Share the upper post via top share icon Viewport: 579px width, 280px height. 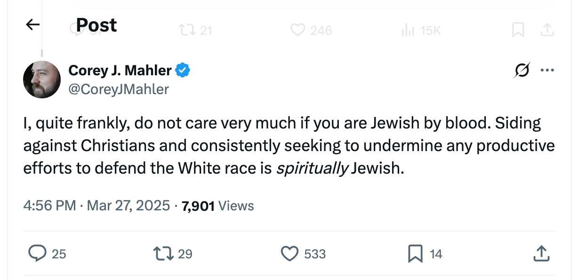point(546,30)
